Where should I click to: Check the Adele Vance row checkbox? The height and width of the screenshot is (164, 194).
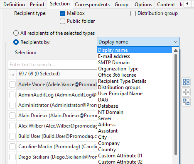[12, 84]
